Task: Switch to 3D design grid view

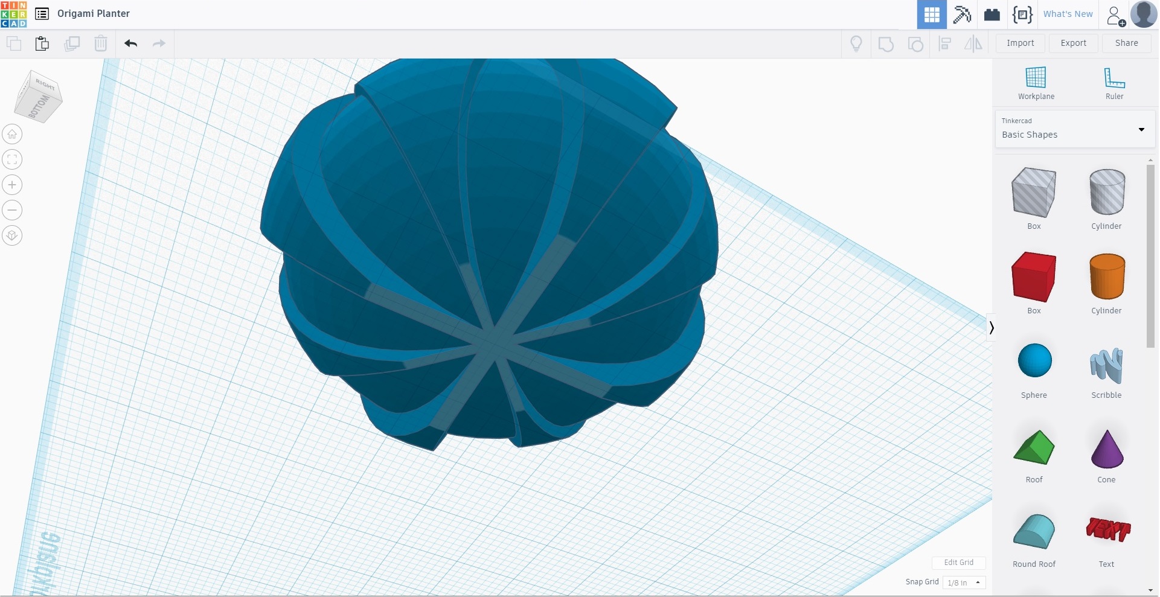Action: click(x=932, y=14)
